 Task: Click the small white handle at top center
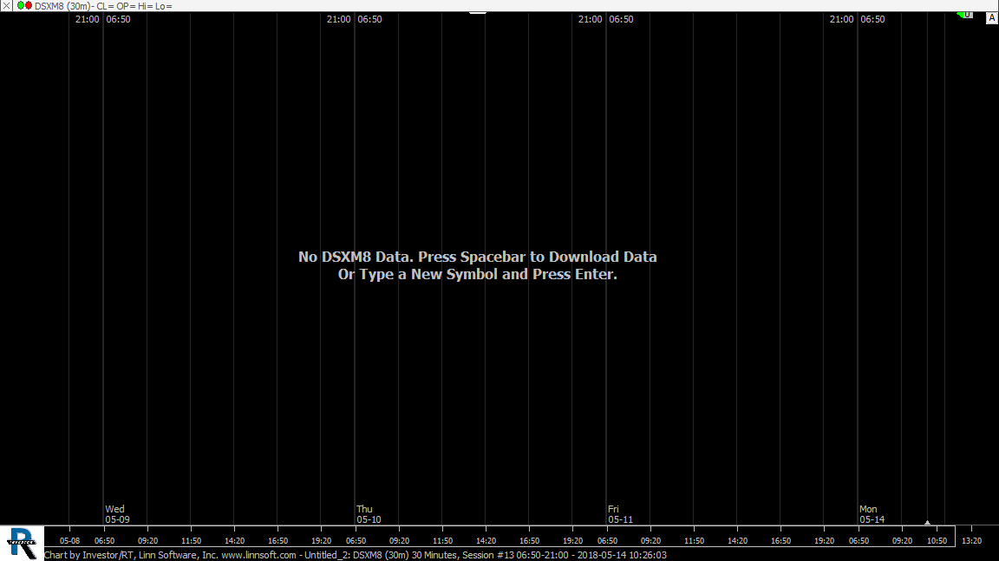[x=478, y=12]
